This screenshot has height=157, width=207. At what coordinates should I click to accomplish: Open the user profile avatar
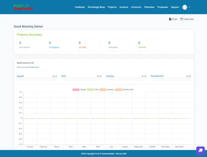[185, 7]
